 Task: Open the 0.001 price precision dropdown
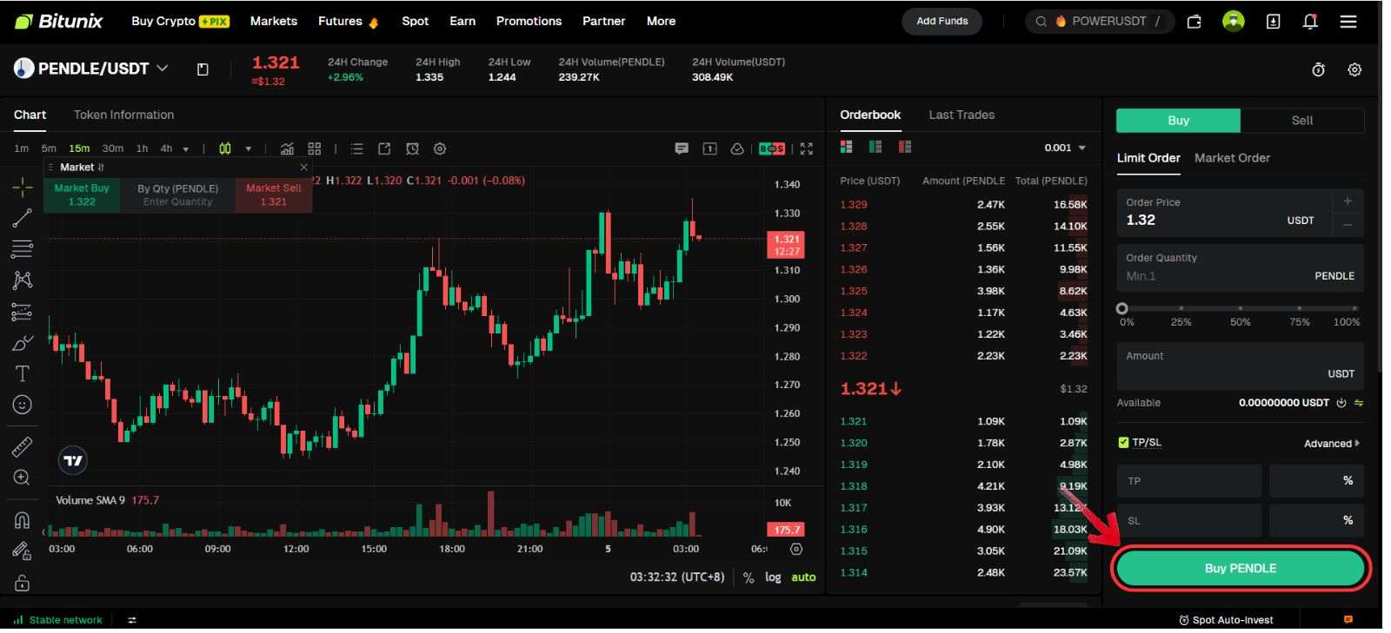coord(1065,148)
